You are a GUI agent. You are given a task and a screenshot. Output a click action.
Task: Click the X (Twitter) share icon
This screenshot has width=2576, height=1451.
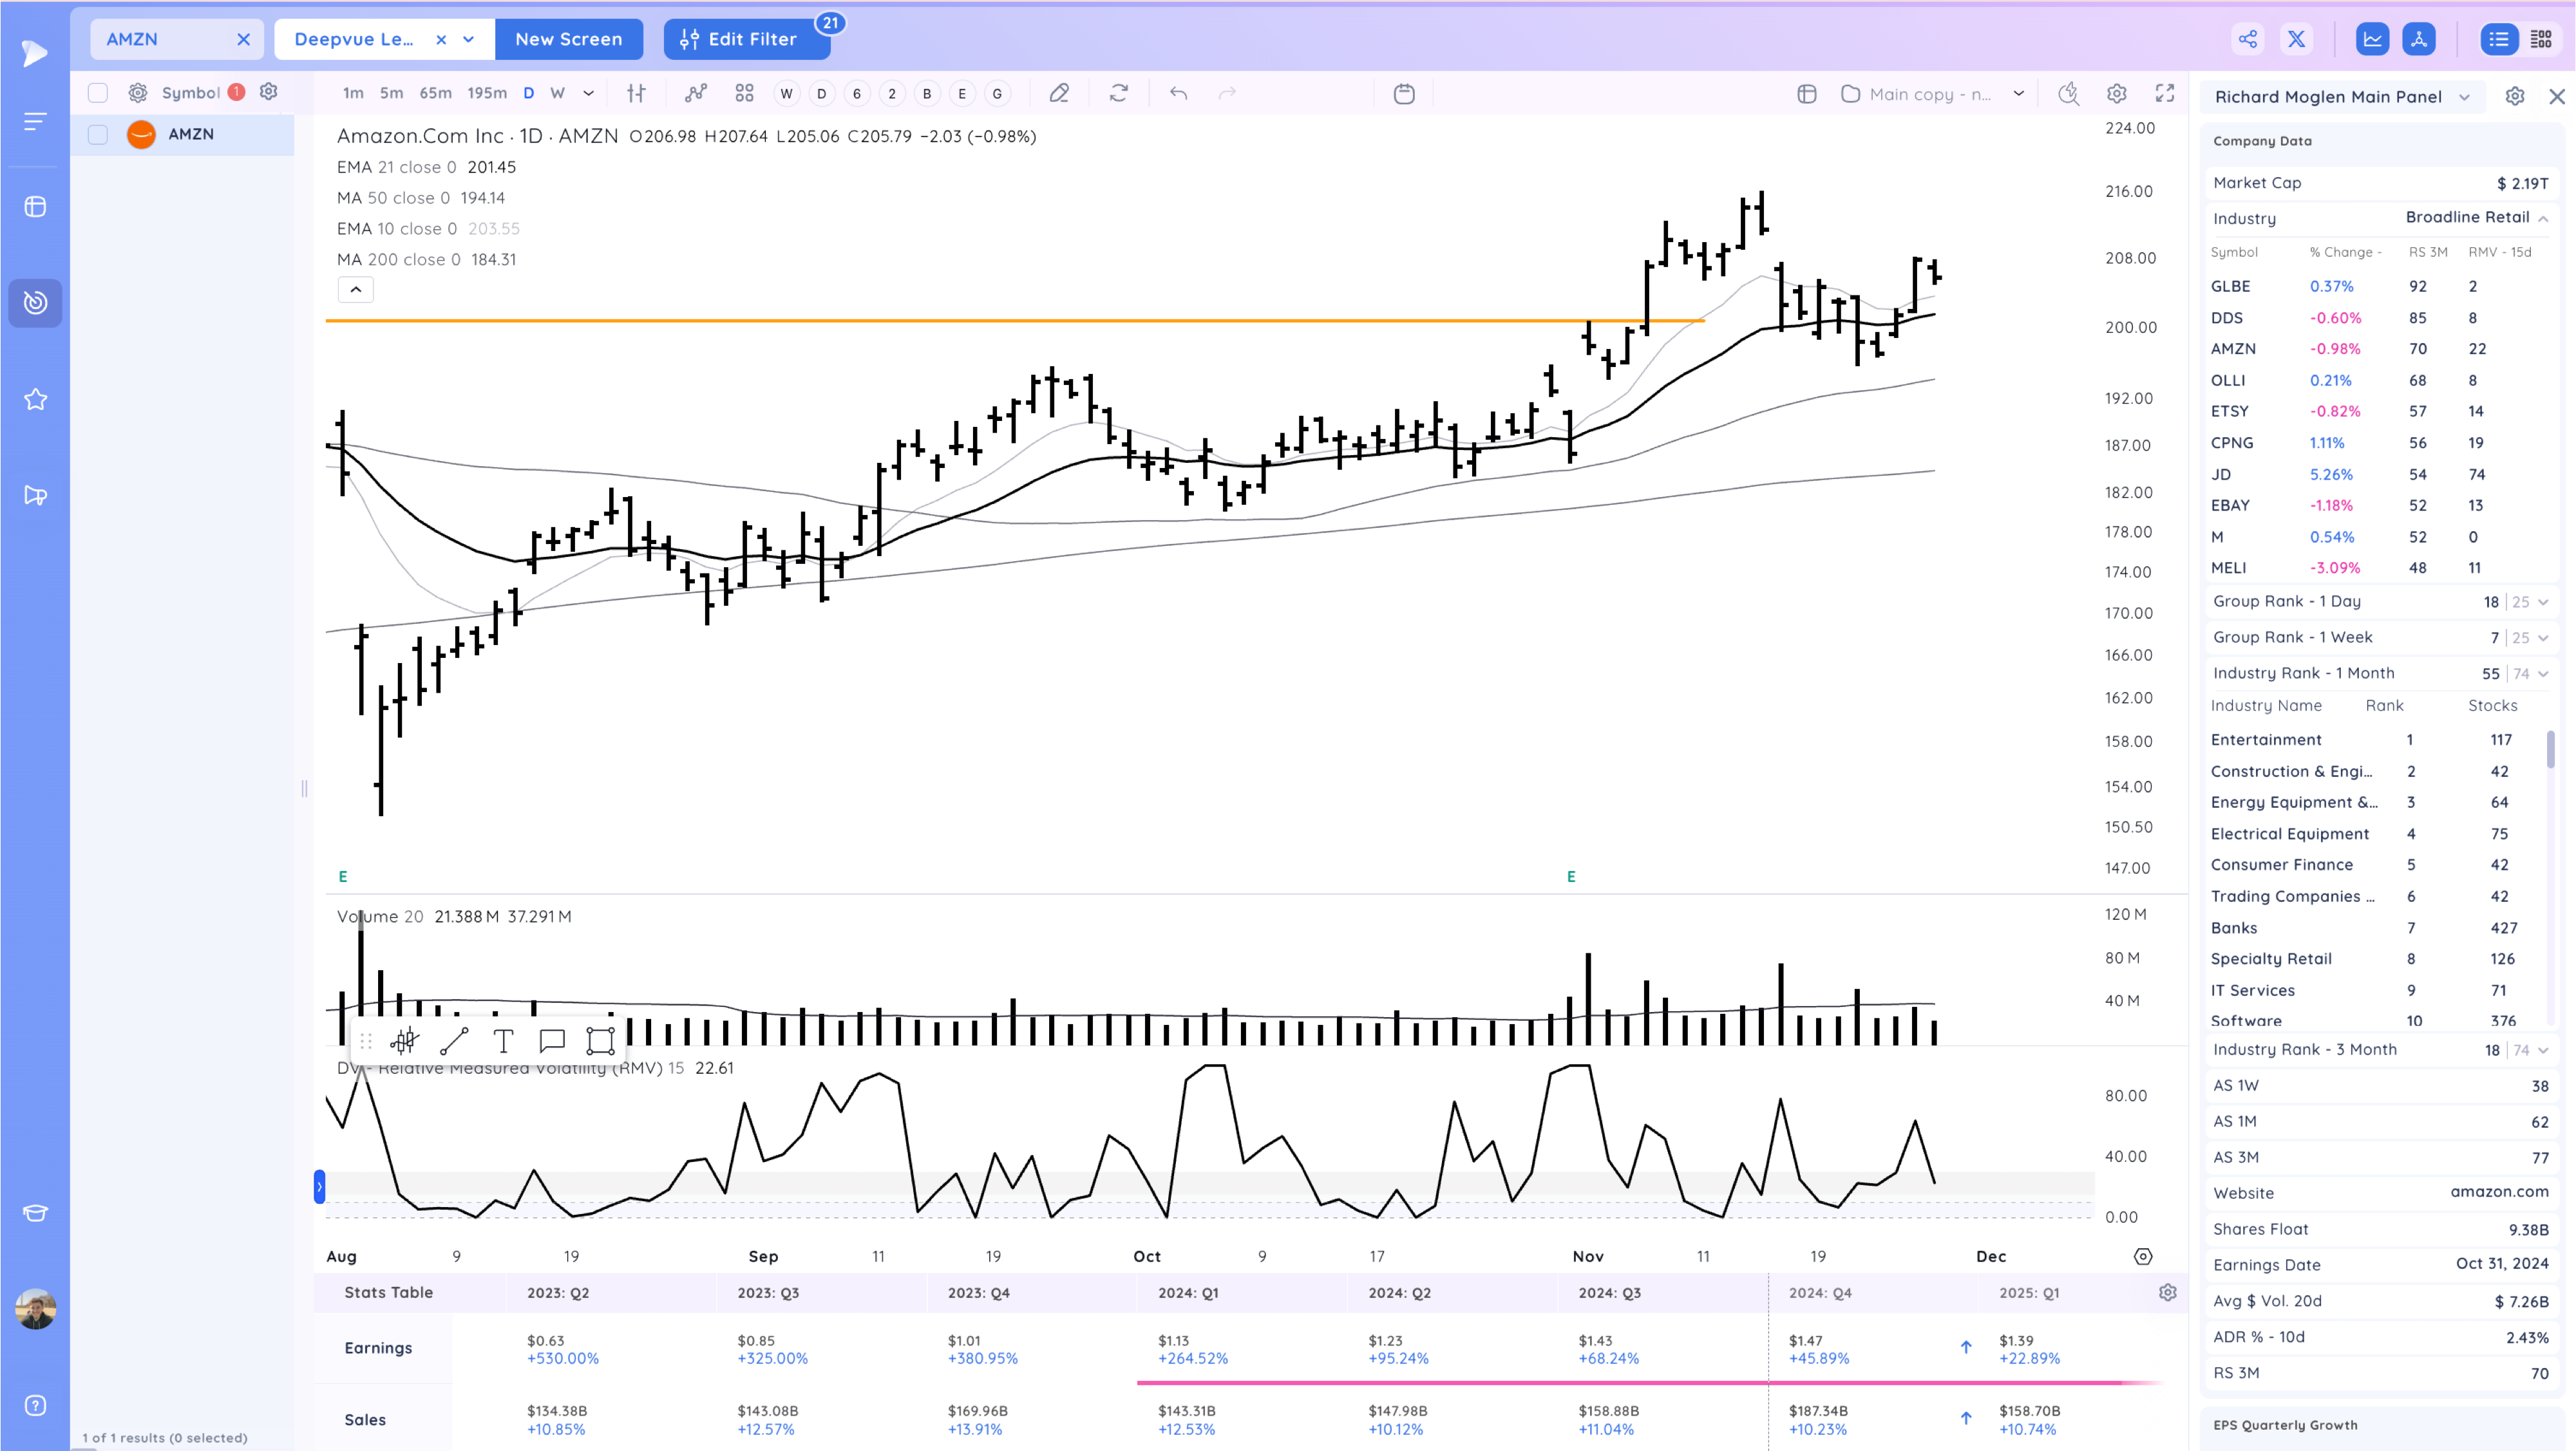(x=2296, y=39)
